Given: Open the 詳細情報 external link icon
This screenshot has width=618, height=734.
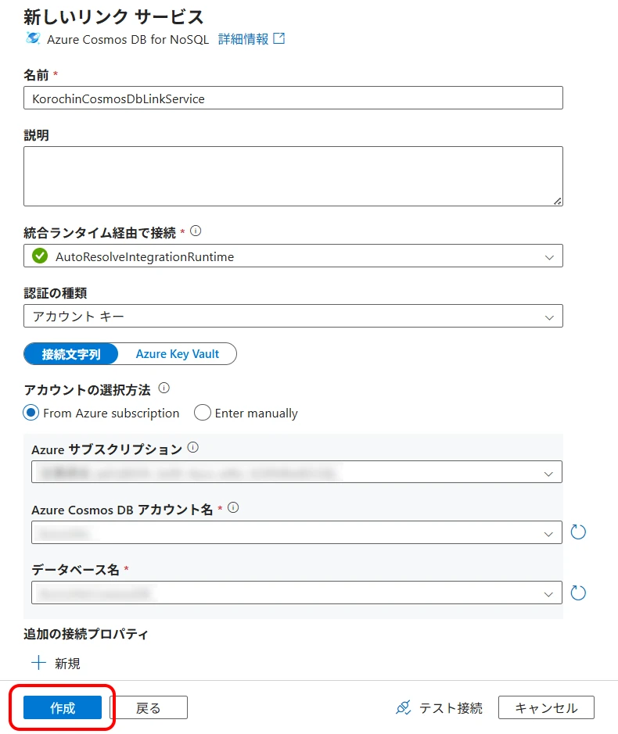Looking at the screenshot, I should 278,38.
